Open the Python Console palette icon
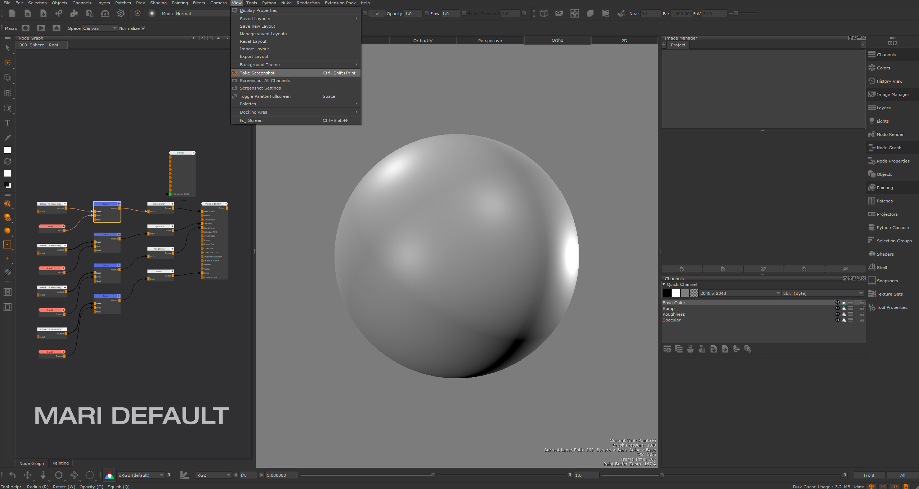 click(x=871, y=227)
